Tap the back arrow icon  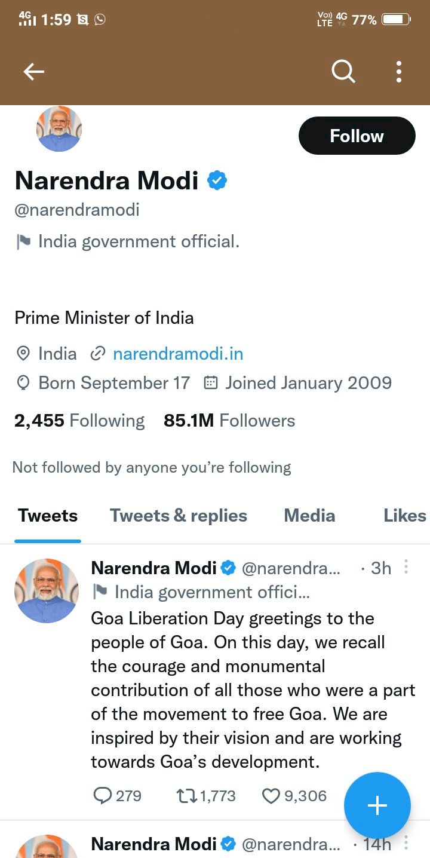pyautogui.click(x=34, y=72)
